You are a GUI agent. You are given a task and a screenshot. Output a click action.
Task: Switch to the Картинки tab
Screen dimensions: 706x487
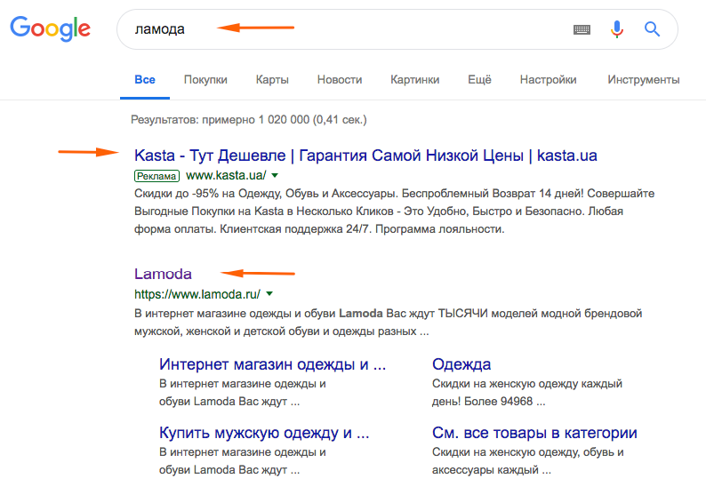click(414, 80)
